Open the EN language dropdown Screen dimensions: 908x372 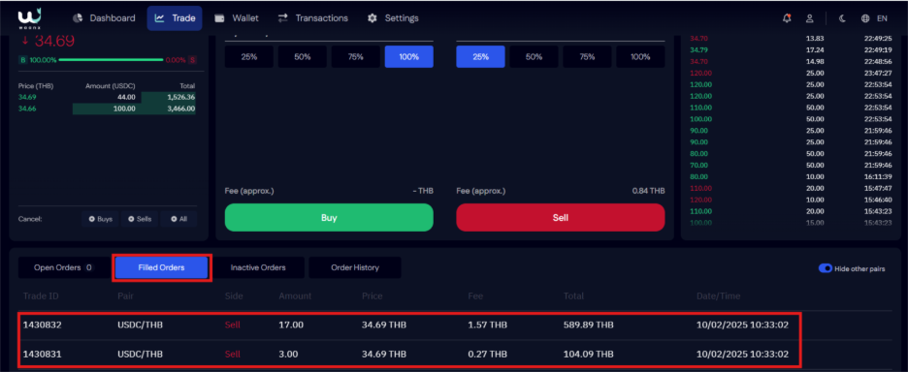(x=882, y=18)
